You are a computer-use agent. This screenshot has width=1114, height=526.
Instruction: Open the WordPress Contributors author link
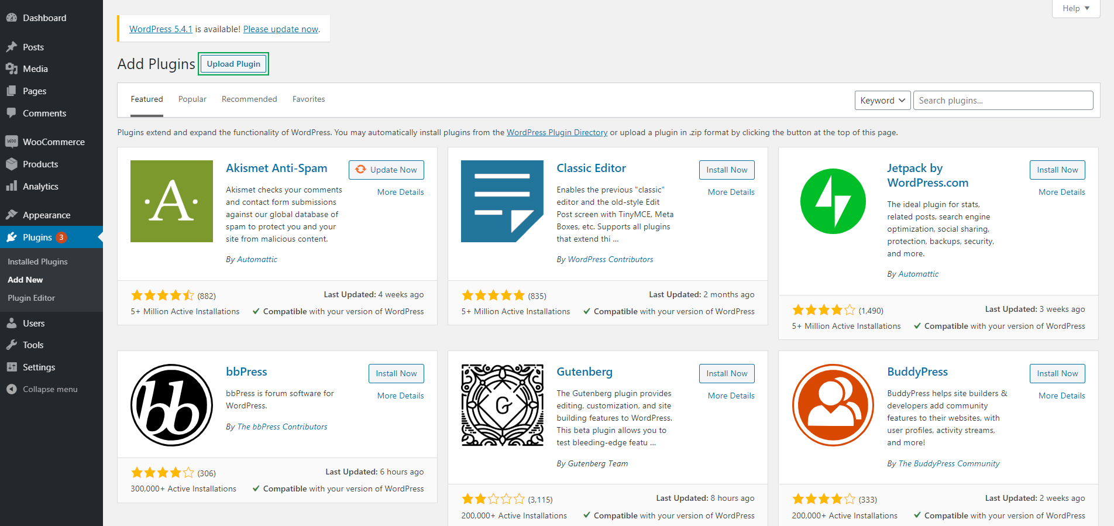click(610, 259)
